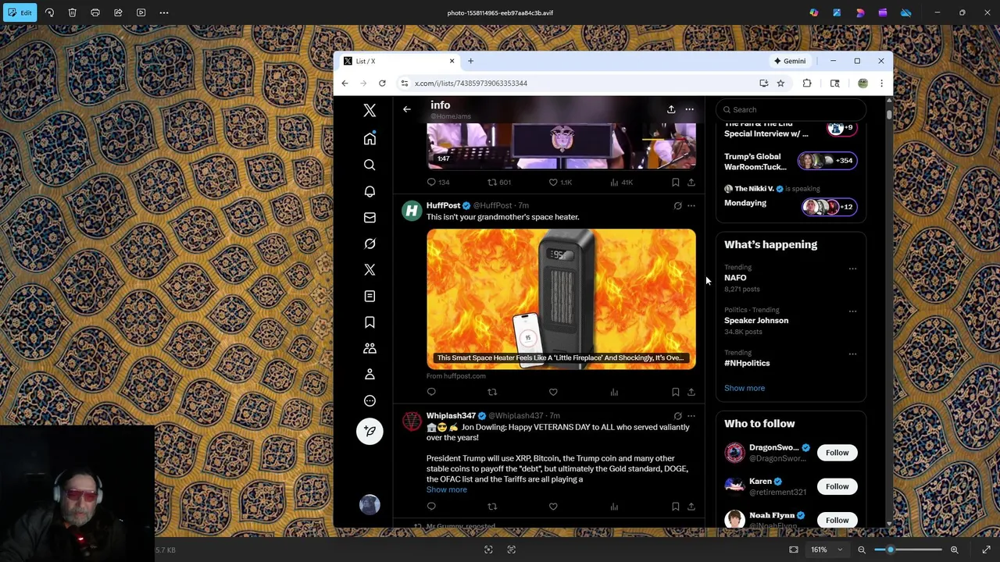Screen dimensions: 1000x562
Task: Open the Designer icon in the Photos title bar
Action: [860, 12]
